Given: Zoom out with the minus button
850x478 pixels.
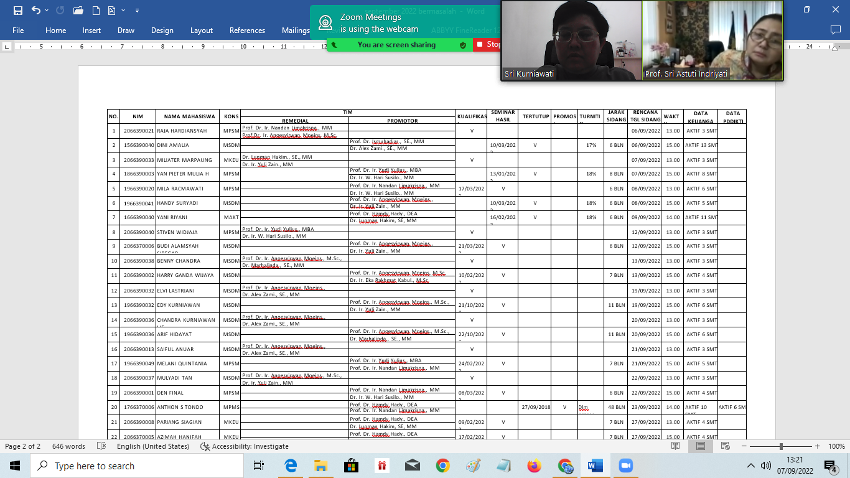Looking at the screenshot, I should pyautogui.click(x=743, y=446).
